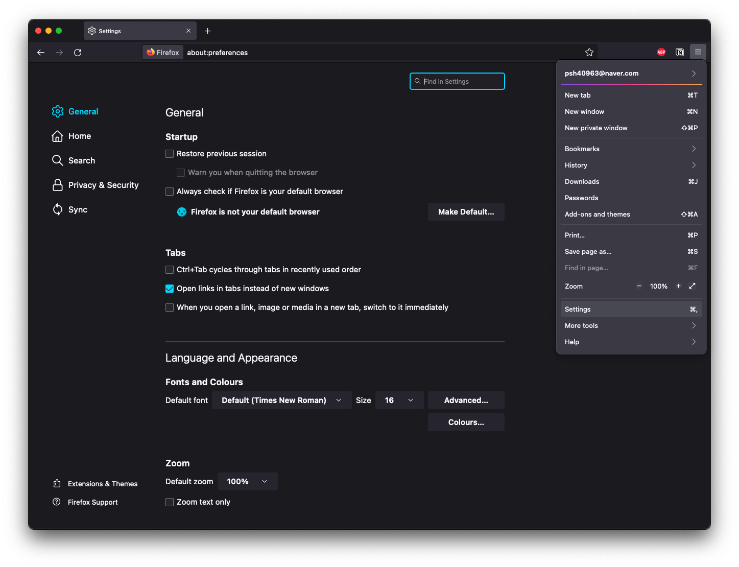The width and height of the screenshot is (739, 567).
Task: Enter full screen via menu zoom arrows
Action: (692, 286)
